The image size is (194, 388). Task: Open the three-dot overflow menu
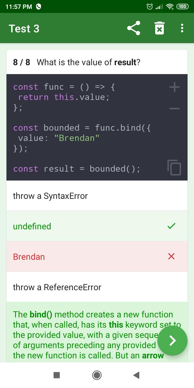(182, 28)
